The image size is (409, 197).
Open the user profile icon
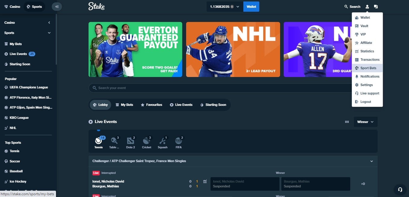coord(367,7)
